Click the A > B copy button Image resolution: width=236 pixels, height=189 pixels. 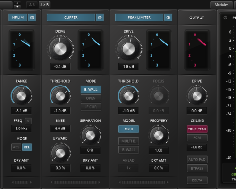click(x=44, y=5)
